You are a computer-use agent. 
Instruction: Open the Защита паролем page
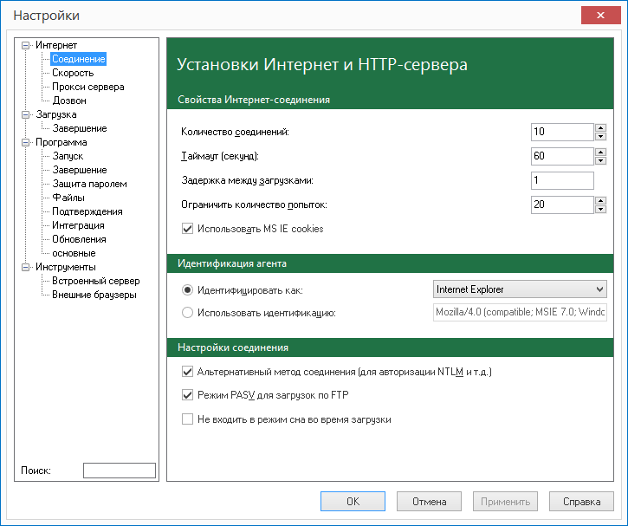[89, 184]
